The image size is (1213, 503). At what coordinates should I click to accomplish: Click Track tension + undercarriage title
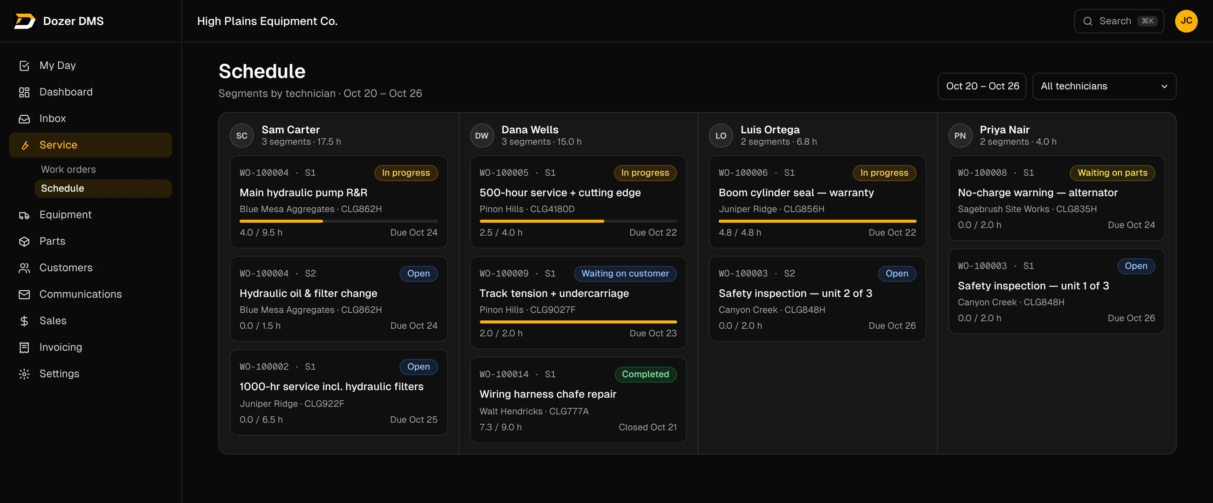(x=554, y=294)
